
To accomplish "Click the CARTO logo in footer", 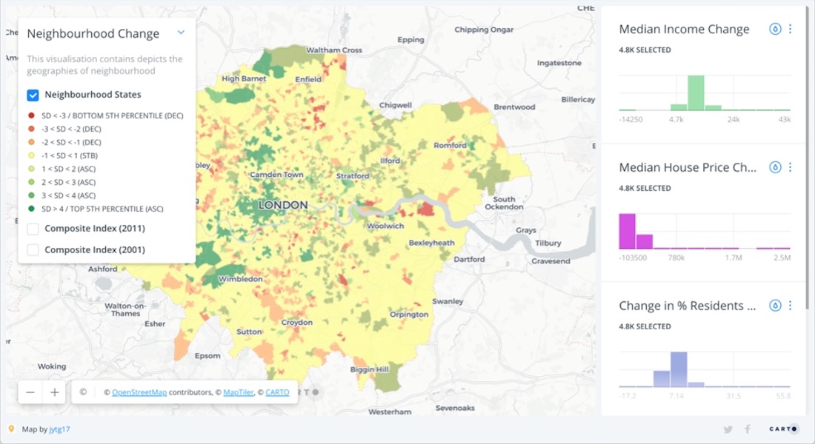I will point(783,429).
